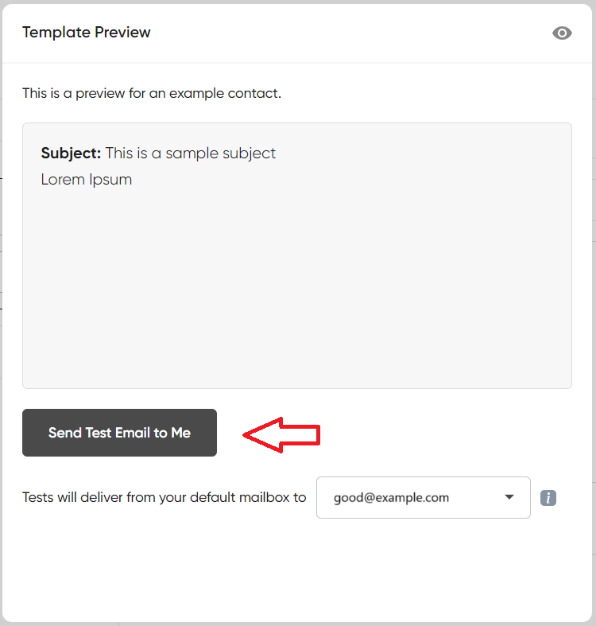
Task: Toggle the eye preview icon
Action: click(x=562, y=33)
